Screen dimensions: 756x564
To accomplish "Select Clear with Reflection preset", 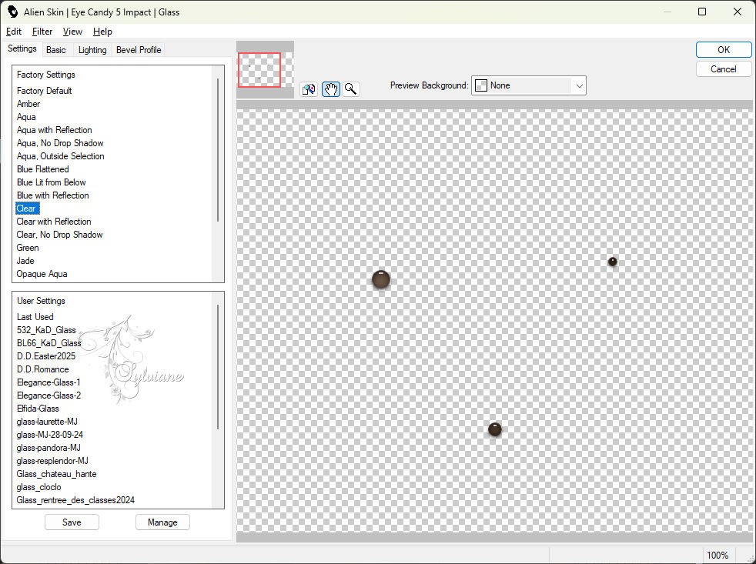I will click(54, 222).
